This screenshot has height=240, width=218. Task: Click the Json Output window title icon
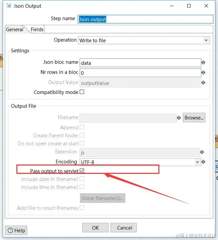pos(9,6)
